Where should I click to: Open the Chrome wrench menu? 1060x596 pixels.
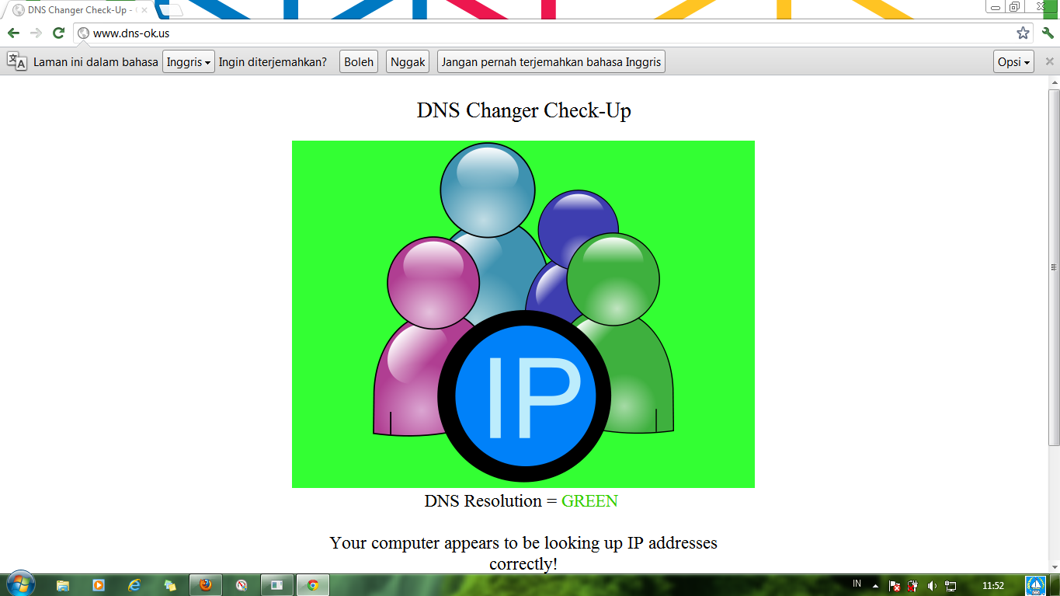tap(1048, 33)
